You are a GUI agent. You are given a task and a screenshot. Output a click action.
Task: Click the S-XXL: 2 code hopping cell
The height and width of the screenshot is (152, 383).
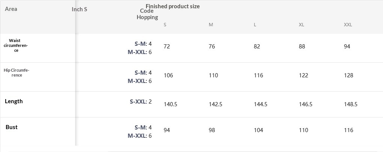tap(141, 101)
